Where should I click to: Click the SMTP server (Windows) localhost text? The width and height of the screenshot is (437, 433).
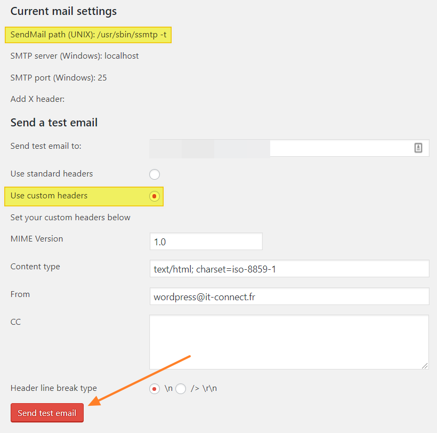click(x=75, y=56)
